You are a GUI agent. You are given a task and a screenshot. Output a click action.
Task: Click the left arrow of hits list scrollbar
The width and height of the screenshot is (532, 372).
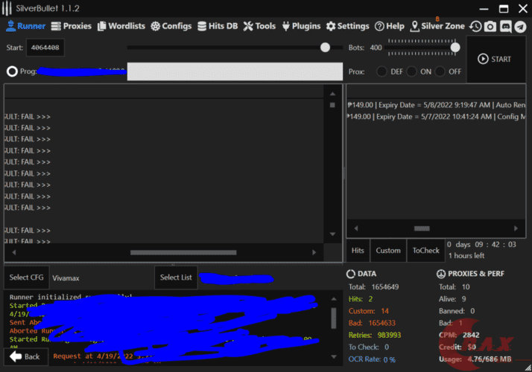point(356,228)
